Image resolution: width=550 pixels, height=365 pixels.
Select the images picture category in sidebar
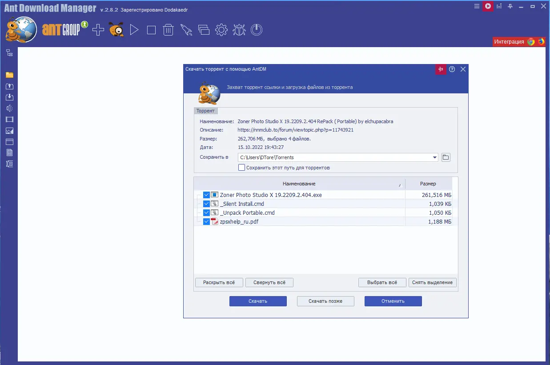(x=9, y=131)
